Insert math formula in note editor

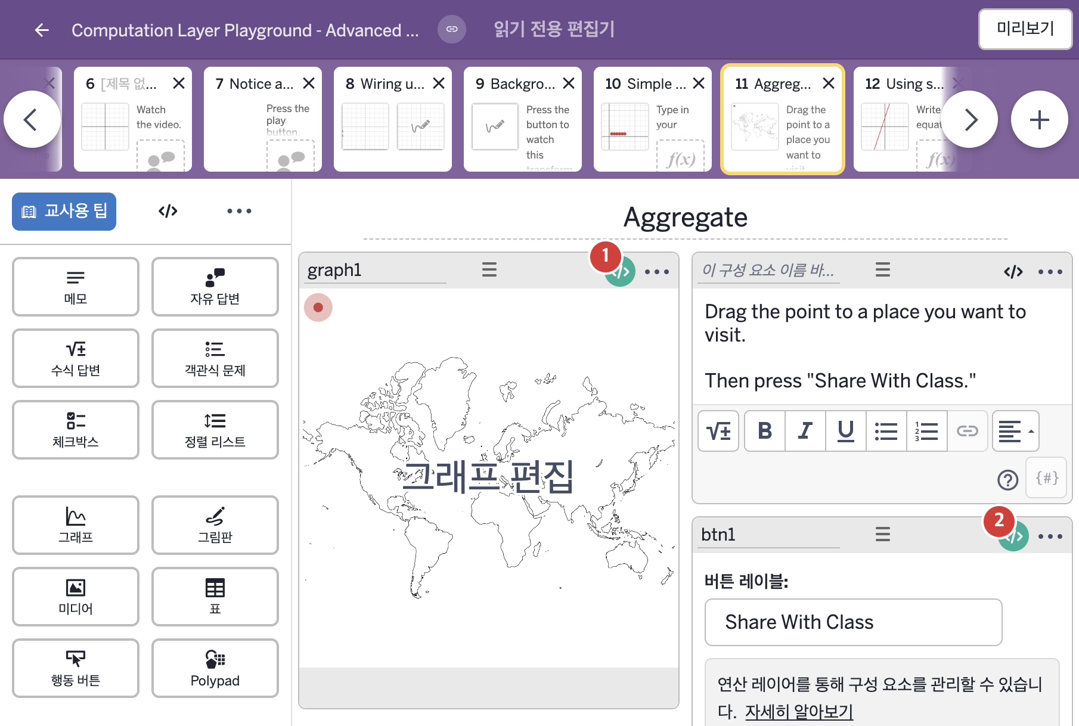pos(718,430)
